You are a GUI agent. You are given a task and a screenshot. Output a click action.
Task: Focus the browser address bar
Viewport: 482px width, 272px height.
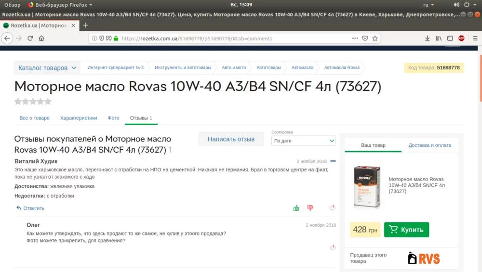coord(234,39)
